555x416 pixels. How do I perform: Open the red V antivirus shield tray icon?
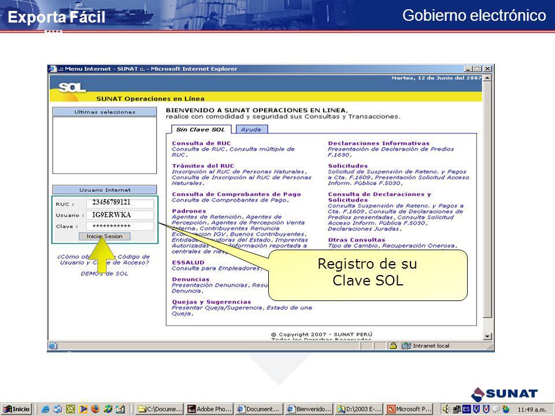pos(486,409)
